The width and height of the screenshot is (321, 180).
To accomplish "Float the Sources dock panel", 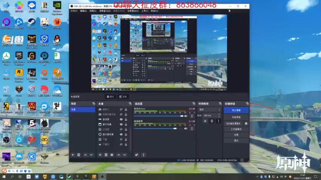I will 130,104.
